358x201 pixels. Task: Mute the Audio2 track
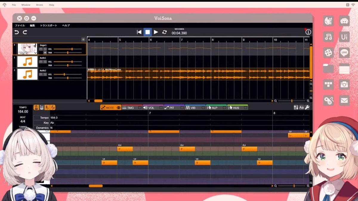pyautogui.click(x=41, y=74)
